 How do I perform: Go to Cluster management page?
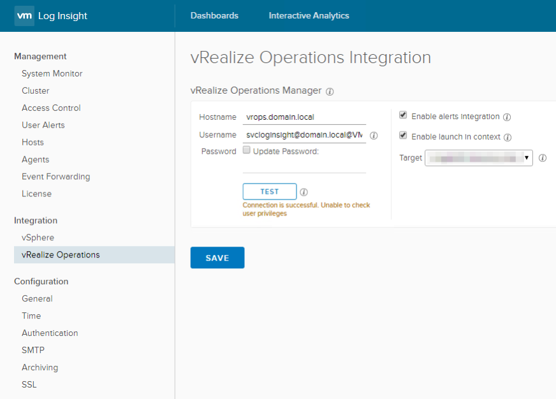click(36, 91)
